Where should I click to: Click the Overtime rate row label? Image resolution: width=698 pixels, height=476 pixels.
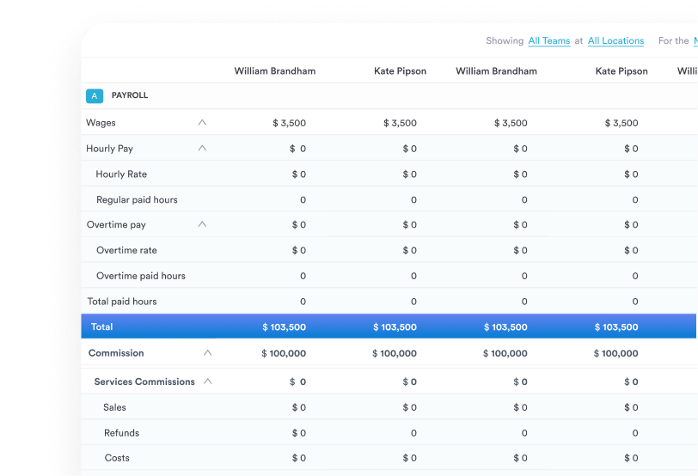point(126,251)
